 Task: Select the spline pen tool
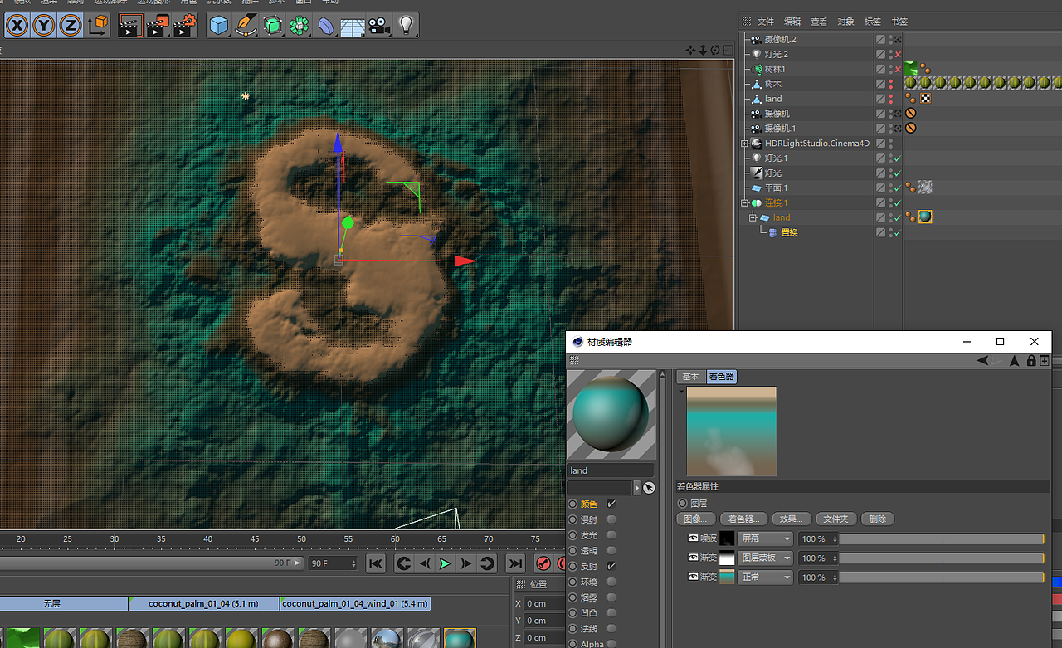[x=246, y=26]
